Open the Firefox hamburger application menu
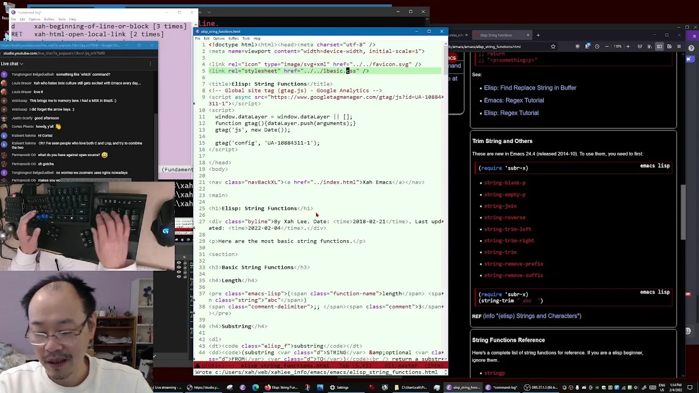699x393 pixels. (679, 46)
